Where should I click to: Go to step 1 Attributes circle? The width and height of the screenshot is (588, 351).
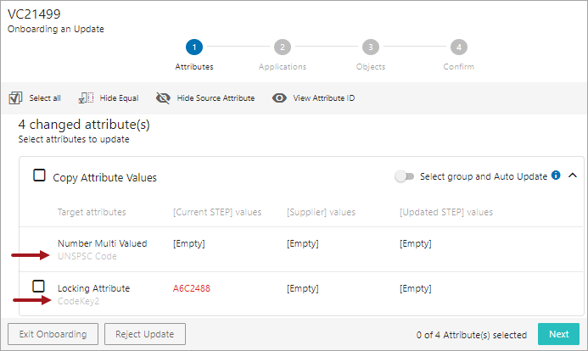point(194,47)
